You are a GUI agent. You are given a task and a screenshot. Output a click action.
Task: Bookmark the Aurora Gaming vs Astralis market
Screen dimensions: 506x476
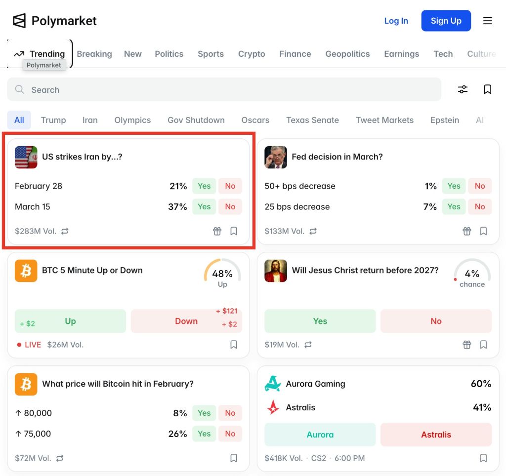click(x=483, y=458)
